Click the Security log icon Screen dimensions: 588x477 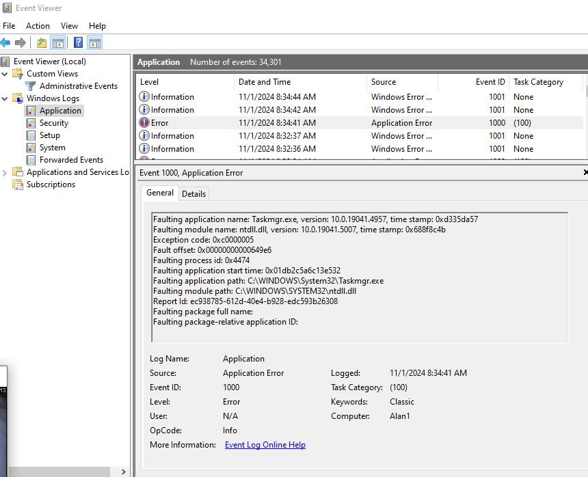click(31, 123)
